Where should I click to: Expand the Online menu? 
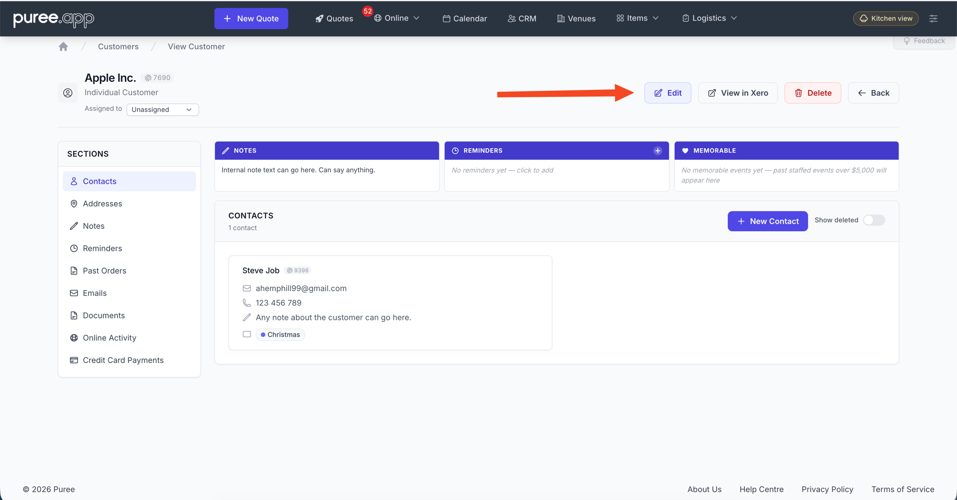point(397,18)
